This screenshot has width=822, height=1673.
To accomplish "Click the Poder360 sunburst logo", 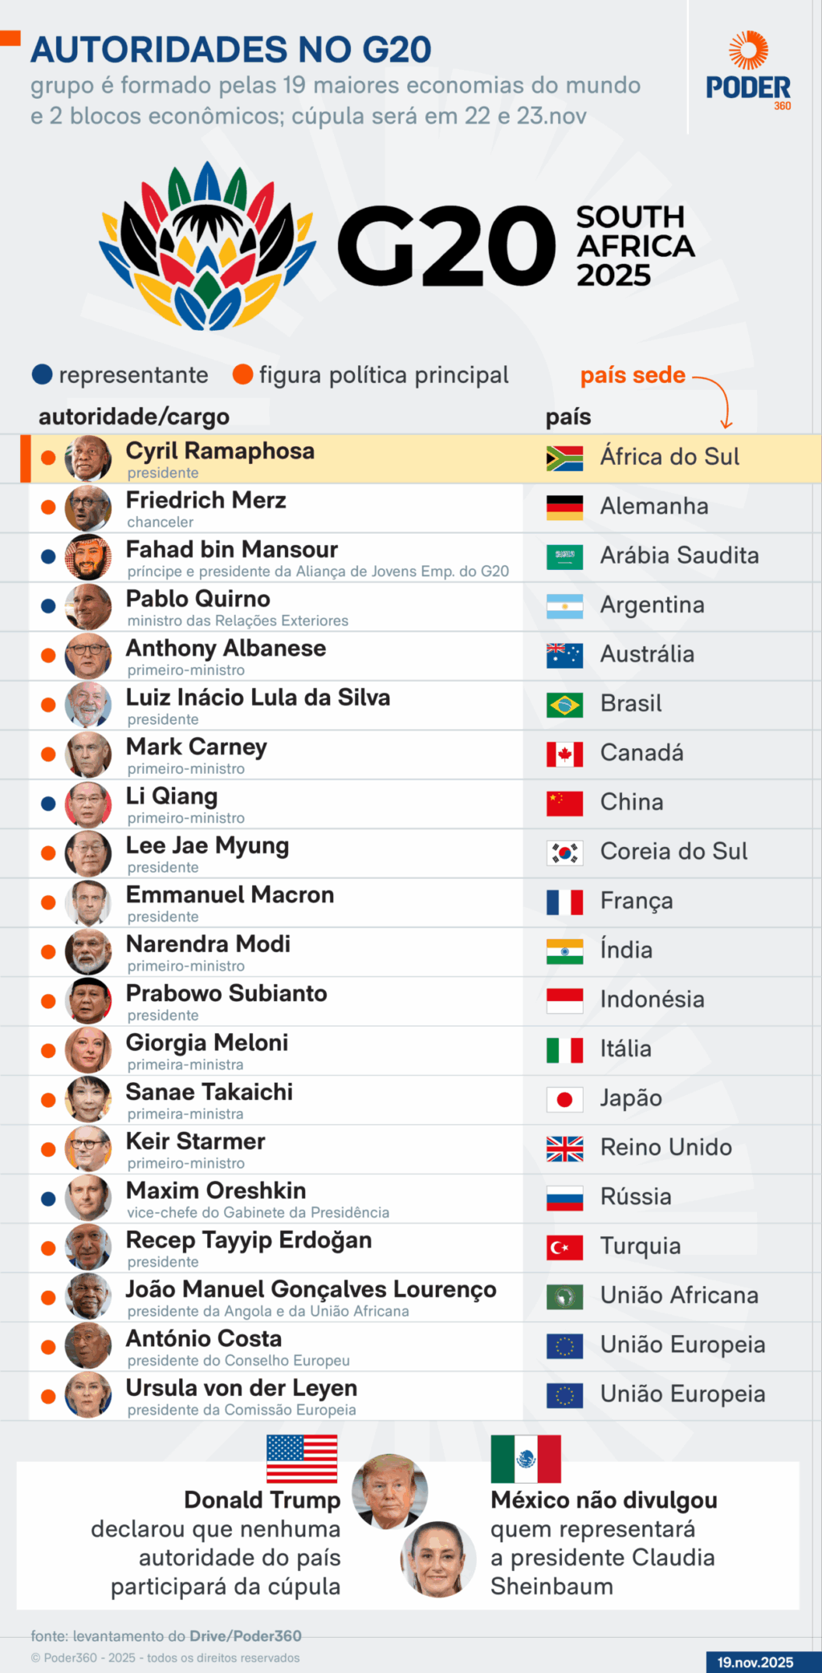I will pyautogui.click(x=748, y=50).
